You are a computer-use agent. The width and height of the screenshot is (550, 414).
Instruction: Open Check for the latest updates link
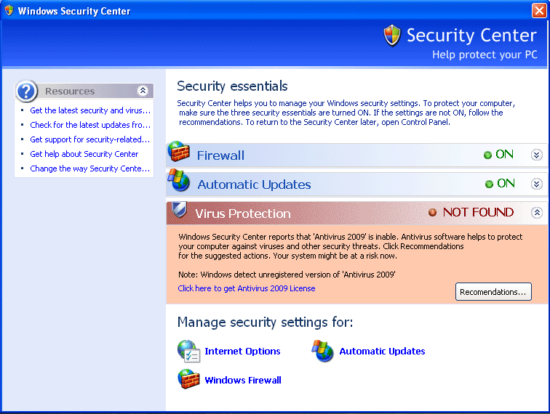90,125
